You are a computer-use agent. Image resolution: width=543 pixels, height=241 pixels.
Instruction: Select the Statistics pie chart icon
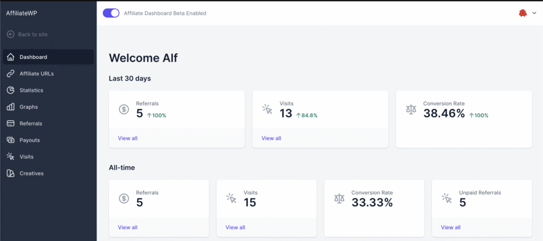(10, 90)
